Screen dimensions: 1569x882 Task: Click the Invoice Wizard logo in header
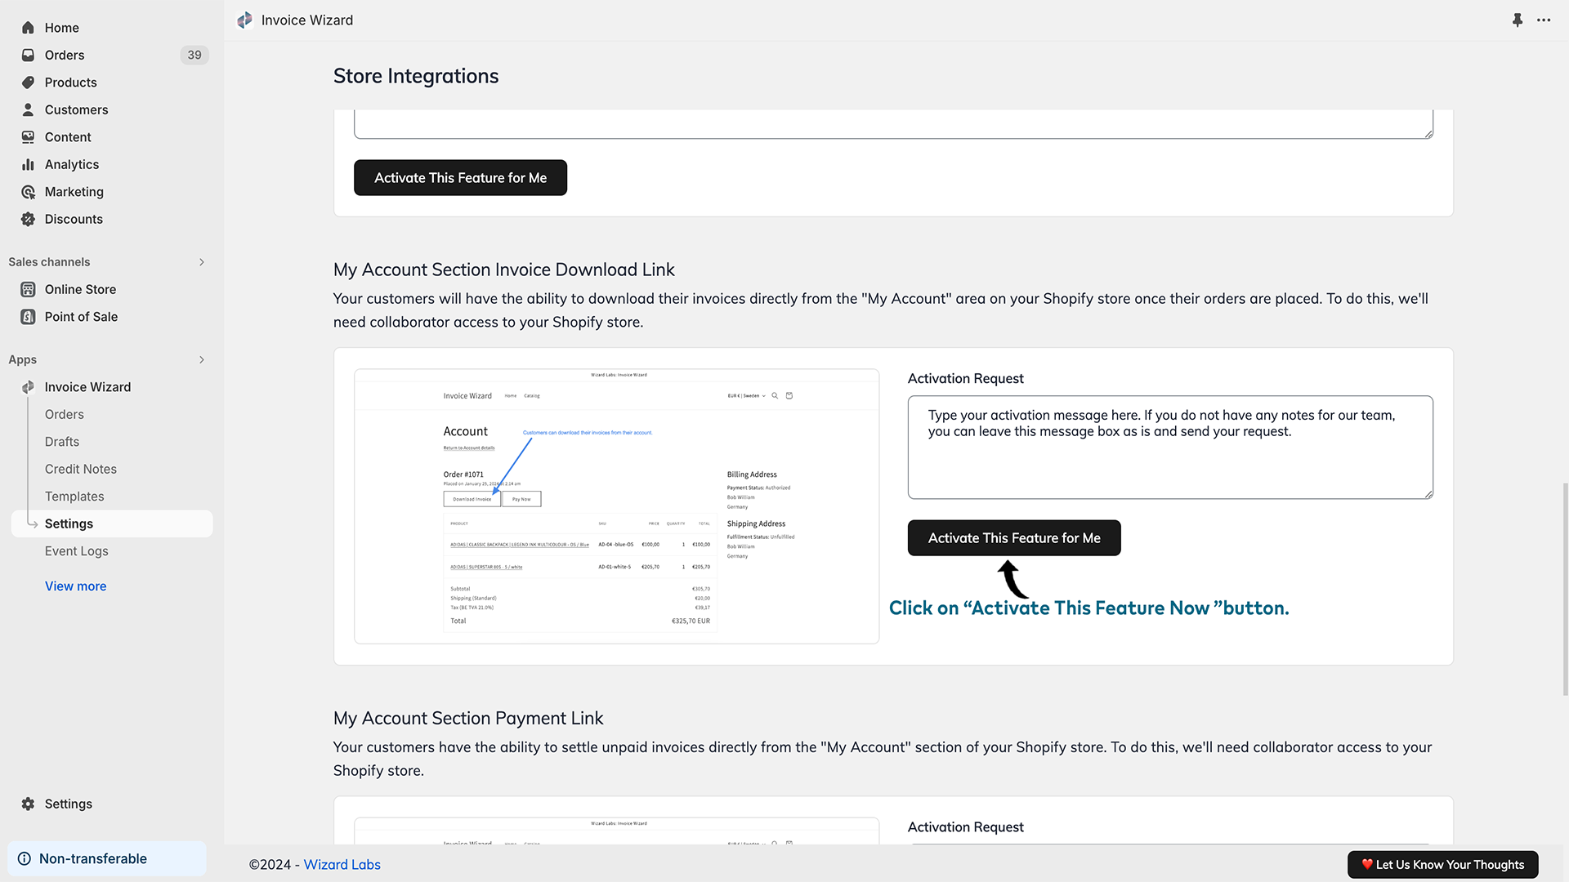pos(244,20)
